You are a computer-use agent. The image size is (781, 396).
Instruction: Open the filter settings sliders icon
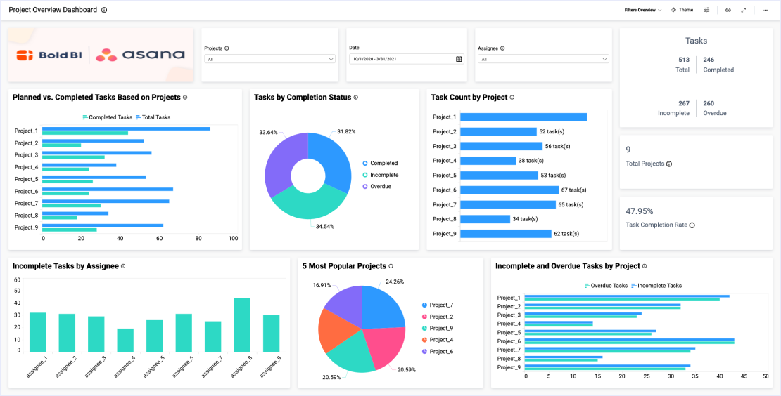[707, 10]
